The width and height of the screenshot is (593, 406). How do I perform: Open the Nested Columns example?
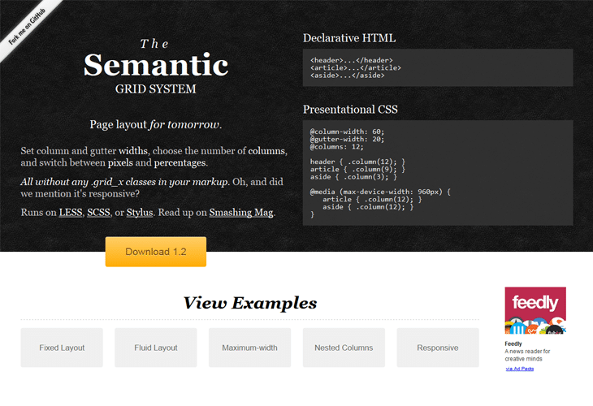click(344, 348)
